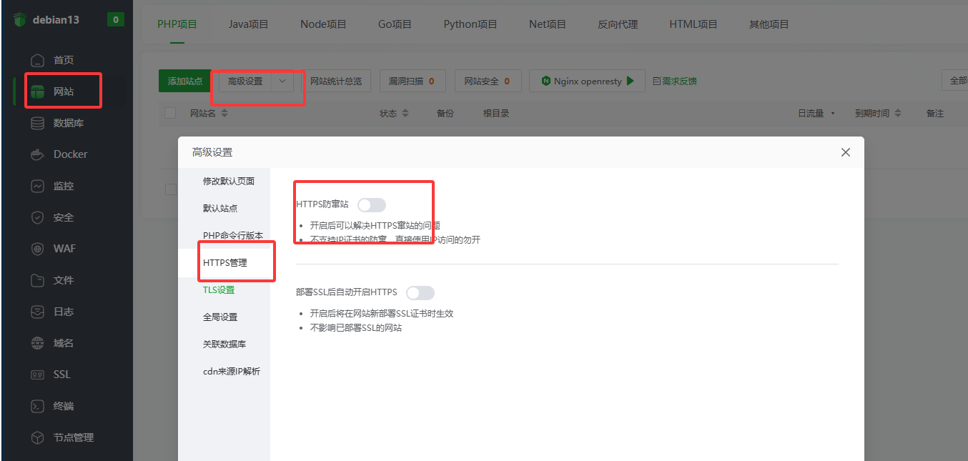This screenshot has height=461, width=968.
Task: Click the monitor icon beside 监控
Action: [x=38, y=186]
